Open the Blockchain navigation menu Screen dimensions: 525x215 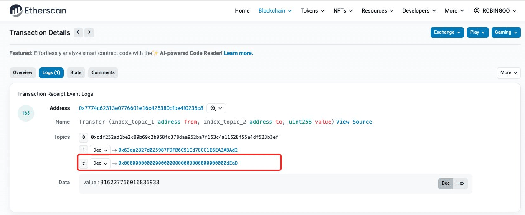[275, 11]
